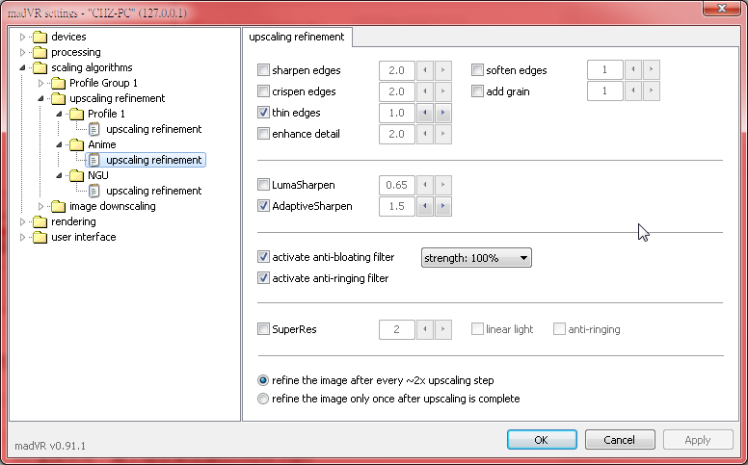Click the image downscaling folder icon
The image size is (748, 465).
(57, 206)
